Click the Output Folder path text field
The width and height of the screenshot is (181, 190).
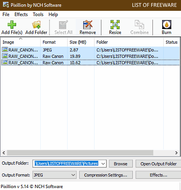[67, 163]
